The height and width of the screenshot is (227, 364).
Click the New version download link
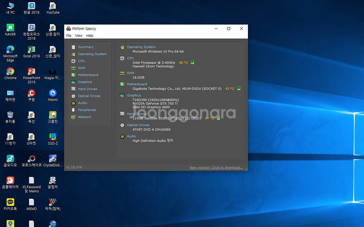[x=216, y=167]
